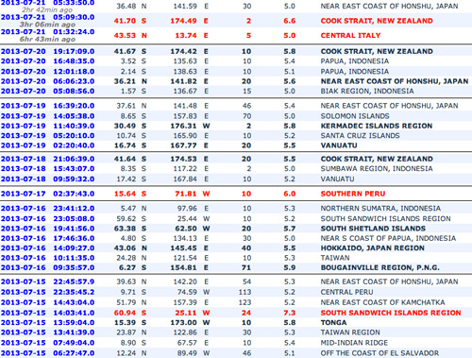Open the 2013-07-19 02:20:40.0 Vanuatu event

tap(47, 145)
